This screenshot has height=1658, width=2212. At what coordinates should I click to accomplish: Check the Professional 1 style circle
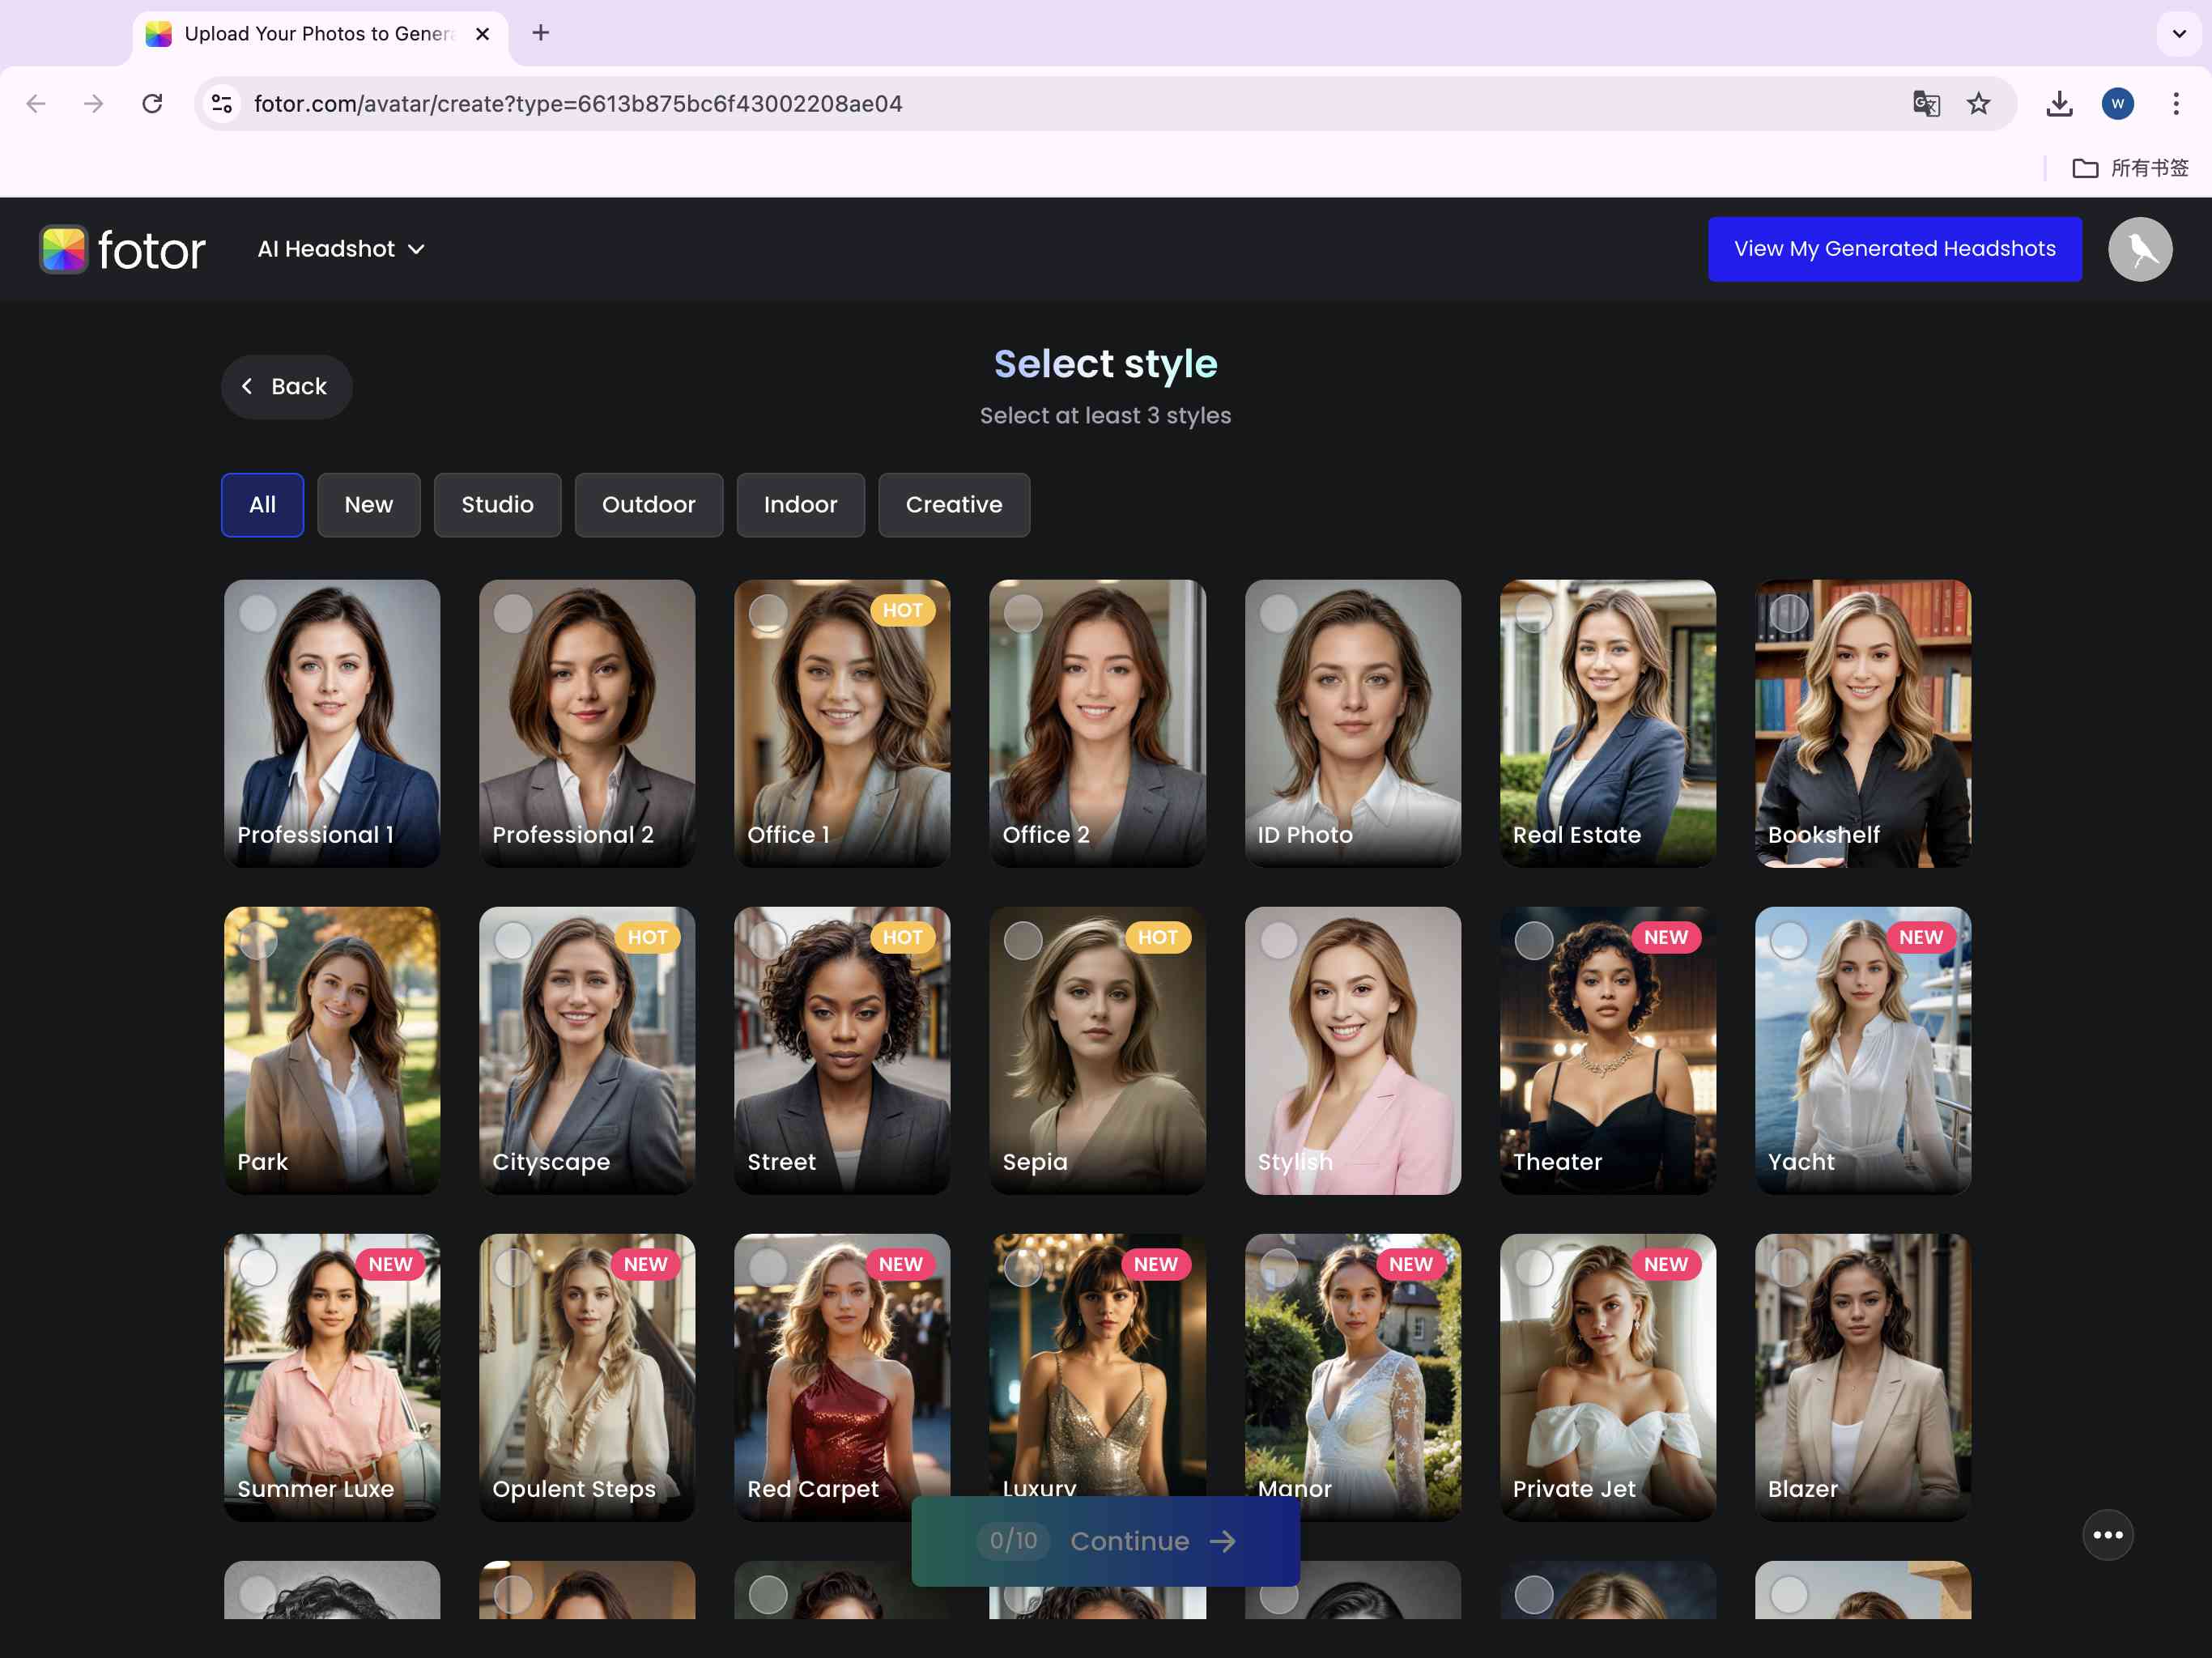tap(258, 614)
